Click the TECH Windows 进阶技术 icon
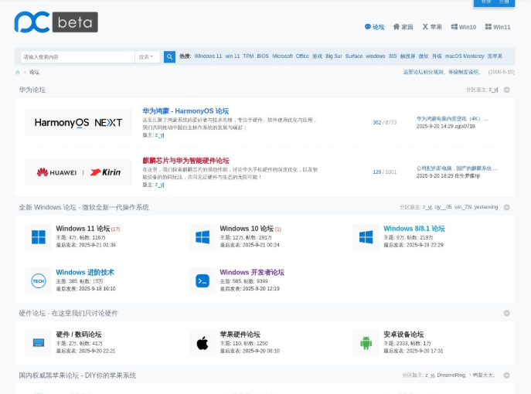This screenshot has width=531, height=394. coord(39,281)
